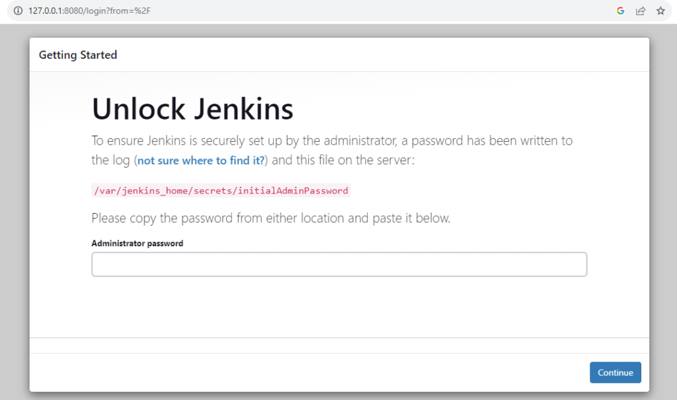This screenshot has height=400, width=677.
Task: Click the 'Please copy the password' instruction text
Action: [x=270, y=218]
